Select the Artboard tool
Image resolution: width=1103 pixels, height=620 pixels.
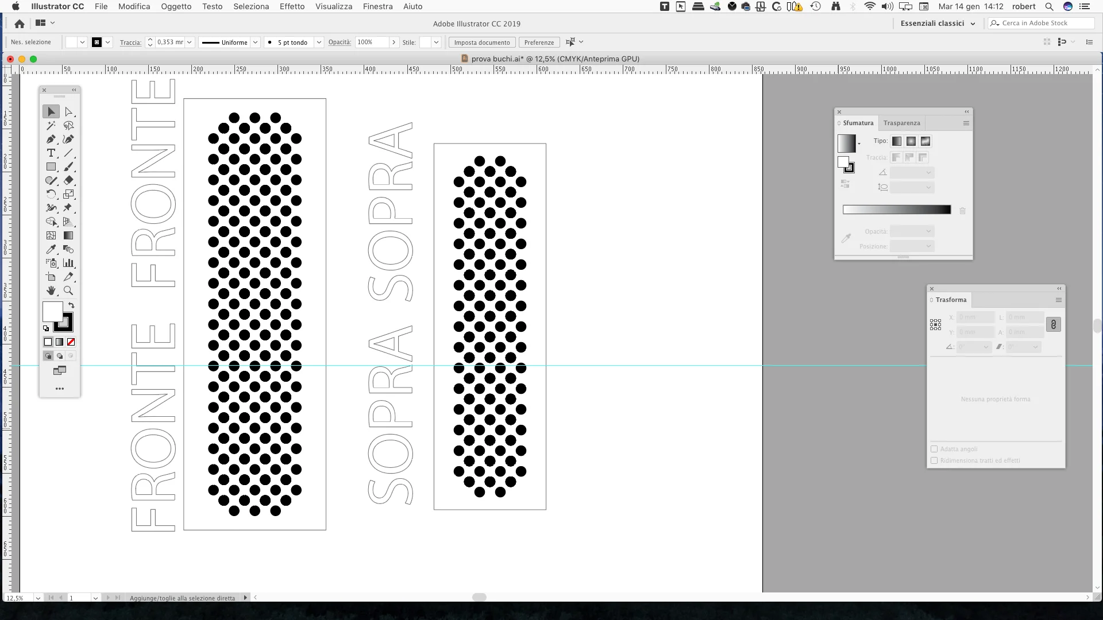[x=51, y=277]
